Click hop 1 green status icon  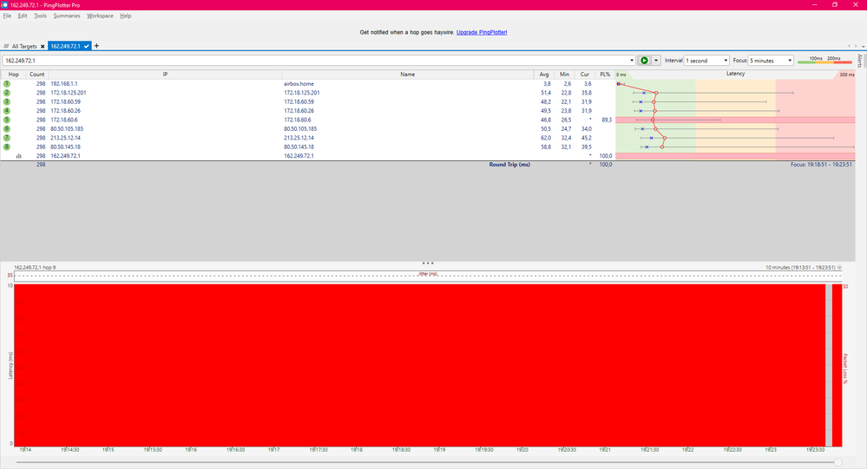[7, 83]
